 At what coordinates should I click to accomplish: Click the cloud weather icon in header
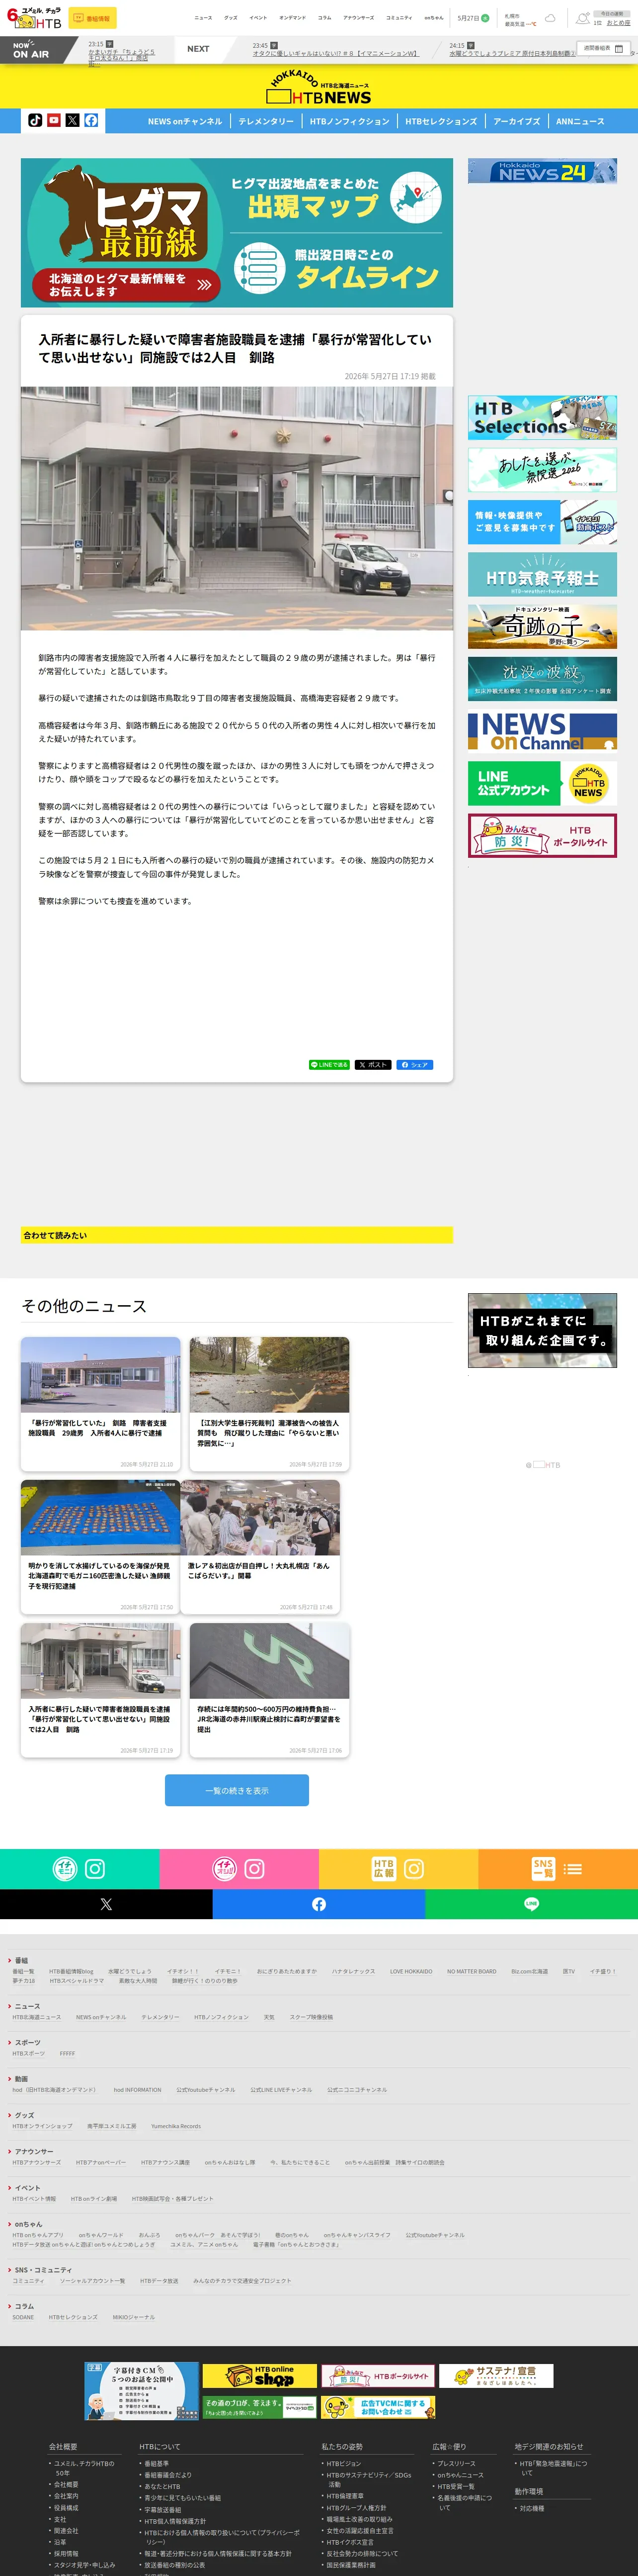[x=550, y=18]
